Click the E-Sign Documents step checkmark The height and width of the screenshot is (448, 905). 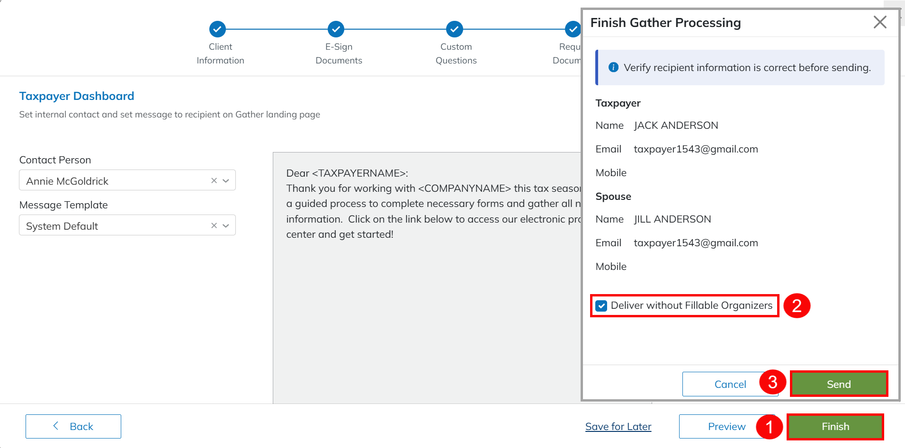336,29
